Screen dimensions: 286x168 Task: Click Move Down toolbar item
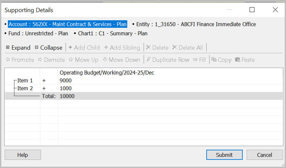(x=121, y=60)
